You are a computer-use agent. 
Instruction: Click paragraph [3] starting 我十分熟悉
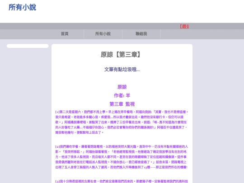point(122,181)
